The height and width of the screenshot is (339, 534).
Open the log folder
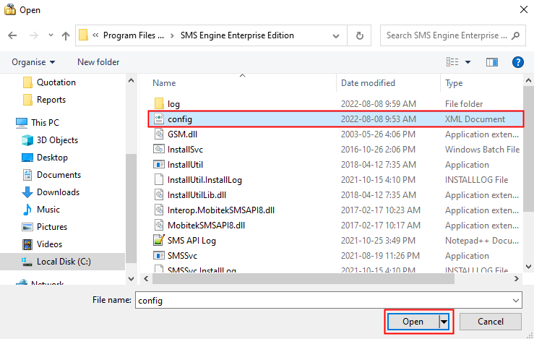pos(173,104)
